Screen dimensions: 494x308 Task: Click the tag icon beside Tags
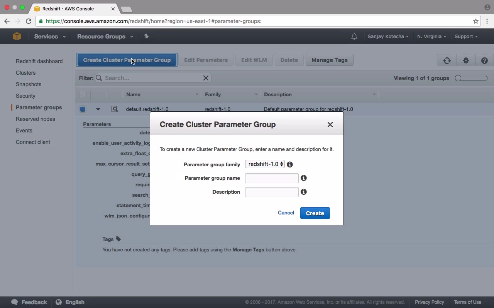pyautogui.click(x=118, y=239)
